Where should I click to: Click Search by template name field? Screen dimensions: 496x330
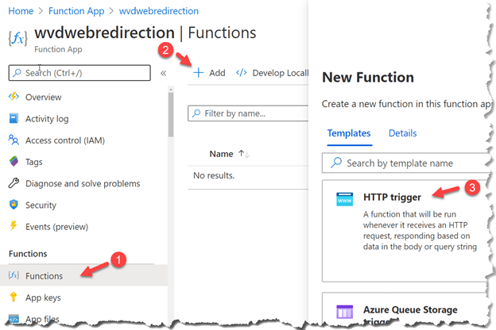tap(405, 163)
